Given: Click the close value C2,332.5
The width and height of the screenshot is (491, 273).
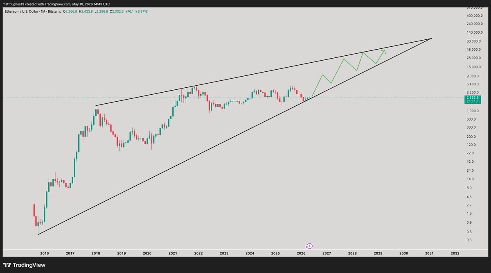Looking at the screenshot, I should (116, 11).
